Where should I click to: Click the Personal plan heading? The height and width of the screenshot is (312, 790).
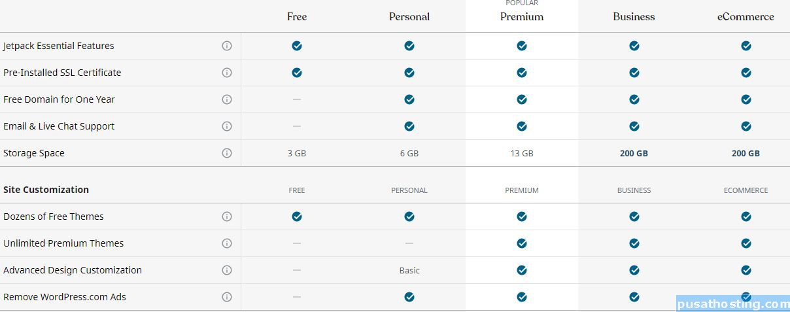pos(409,17)
